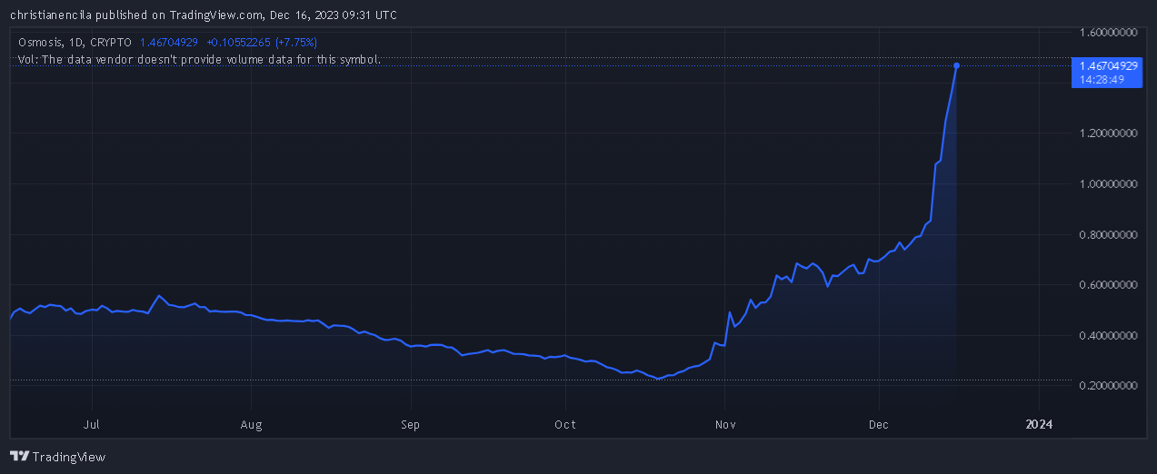Click the blue endpoint dot on chart line

[956, 65]
